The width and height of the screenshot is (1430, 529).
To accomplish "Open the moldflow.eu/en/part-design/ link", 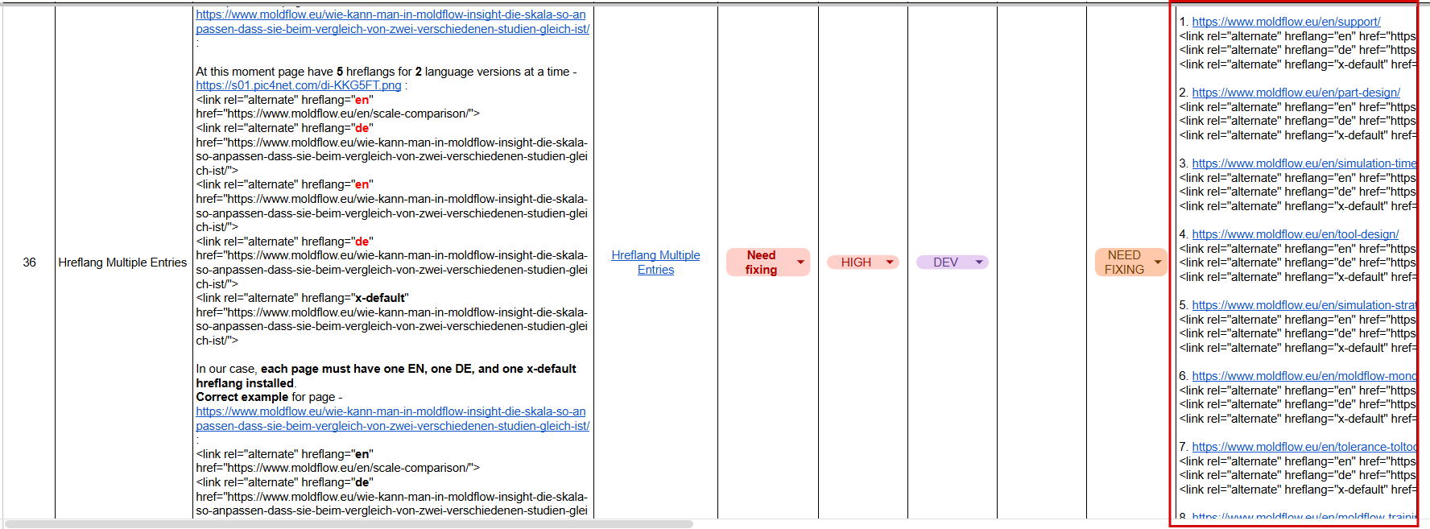I will [1296, 93].
